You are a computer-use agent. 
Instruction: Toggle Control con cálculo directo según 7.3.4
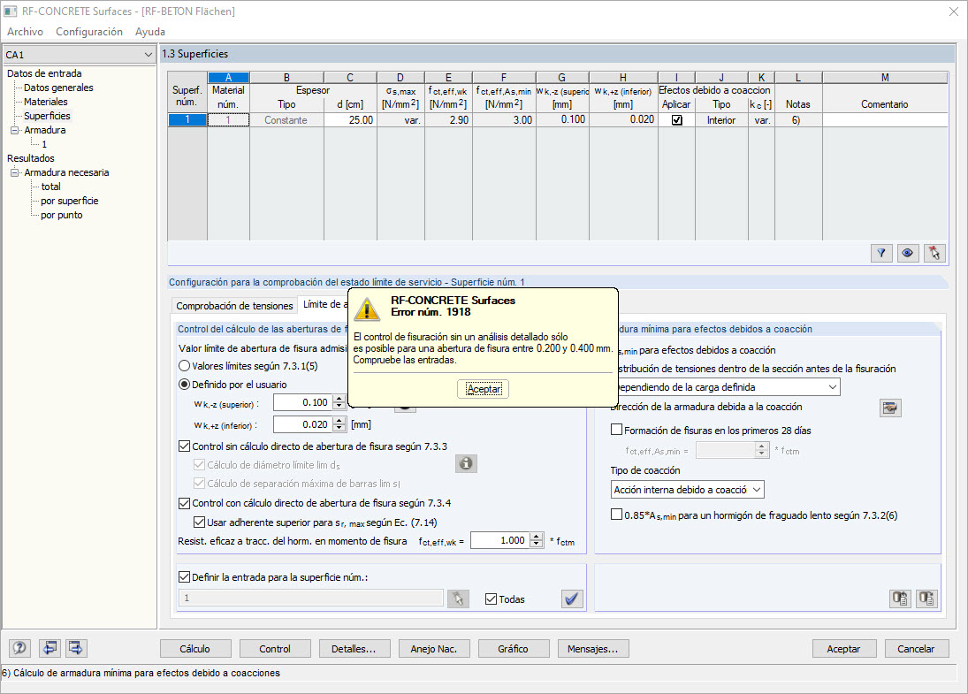[x=184, y=503]
